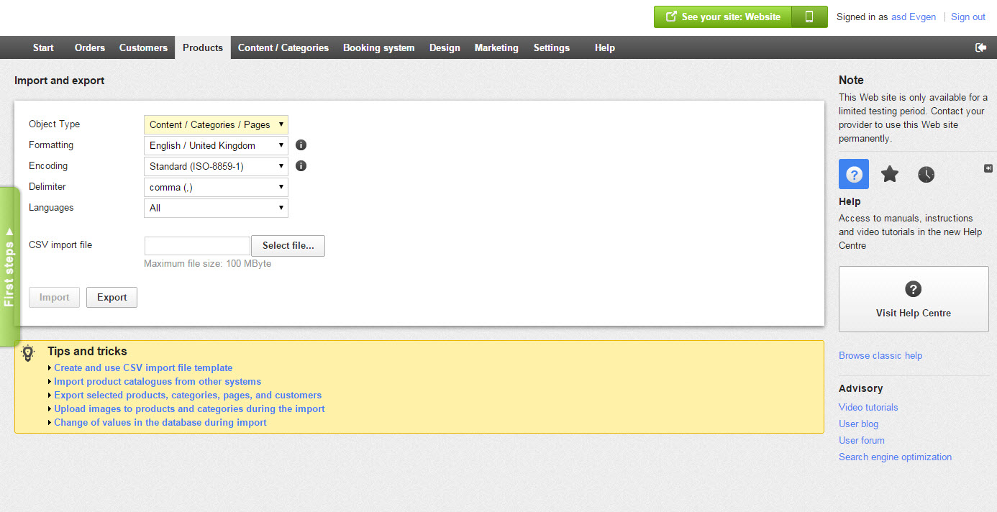
Task: Collapse the sidebar using the arrow icon
Action: pos(988,168)
